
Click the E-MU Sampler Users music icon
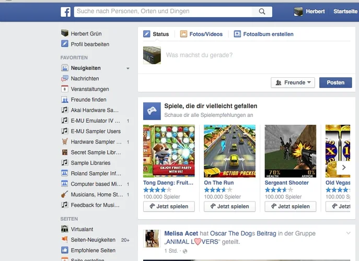[x=65, y=131]
